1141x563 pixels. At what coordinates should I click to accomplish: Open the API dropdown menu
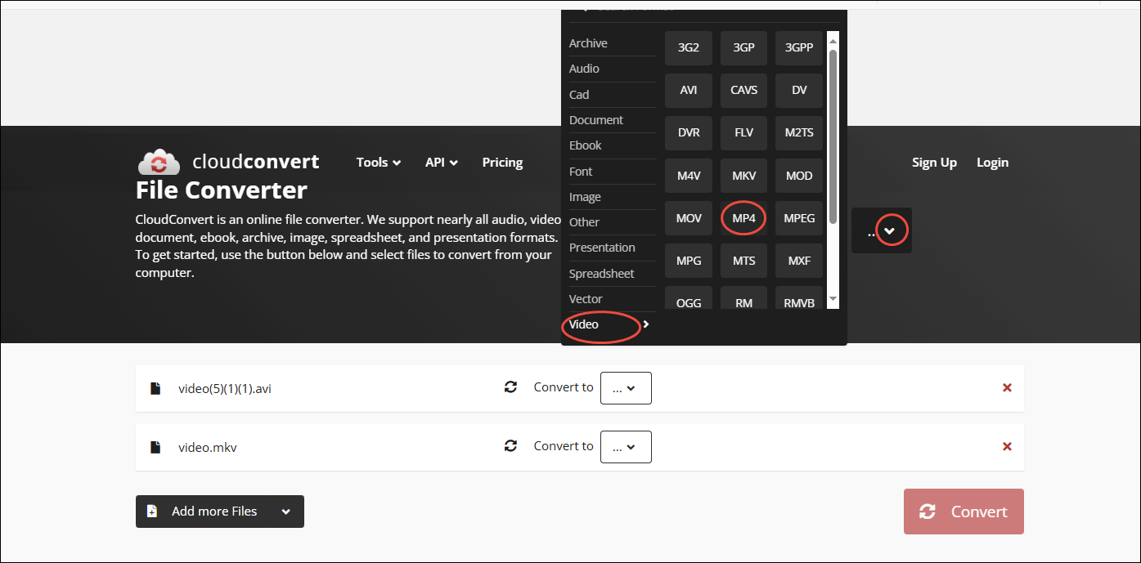click(x=442, y=163)
